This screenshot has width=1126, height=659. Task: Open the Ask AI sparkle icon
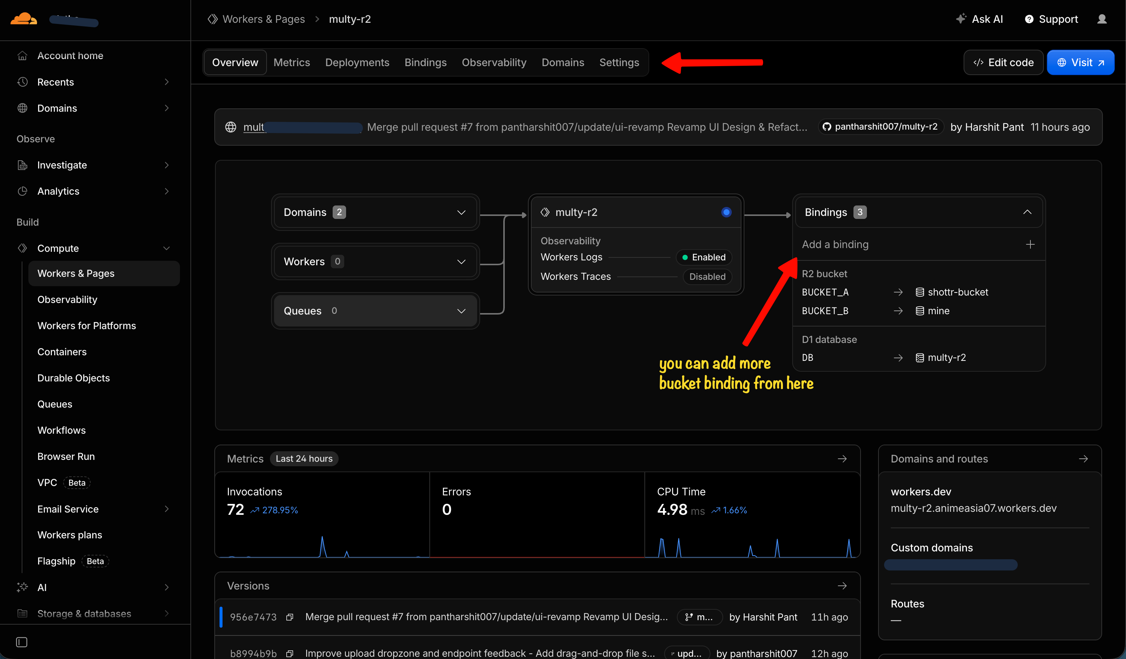[x=961, y=19]
